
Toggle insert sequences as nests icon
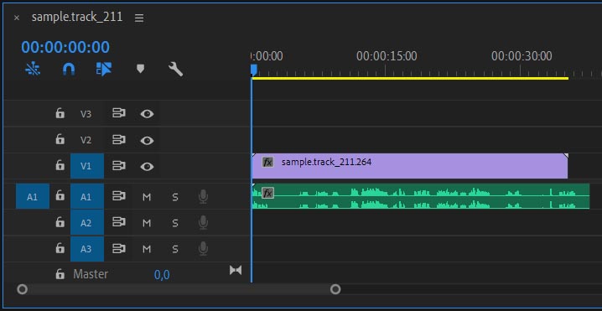coord(33,69)
